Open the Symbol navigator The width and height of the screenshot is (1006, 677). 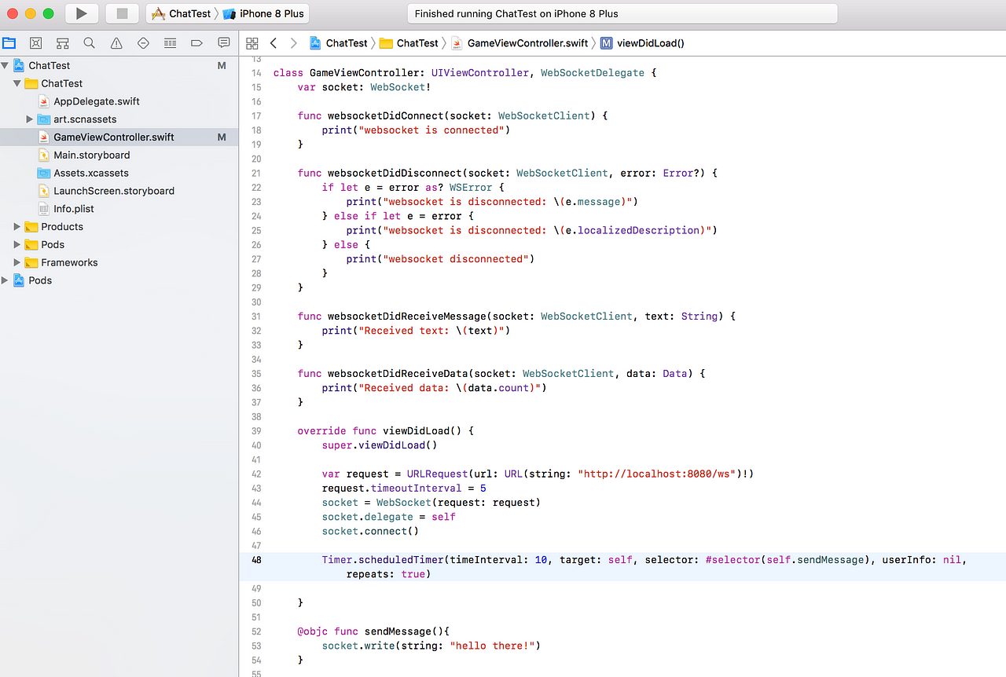pos(62,43)
